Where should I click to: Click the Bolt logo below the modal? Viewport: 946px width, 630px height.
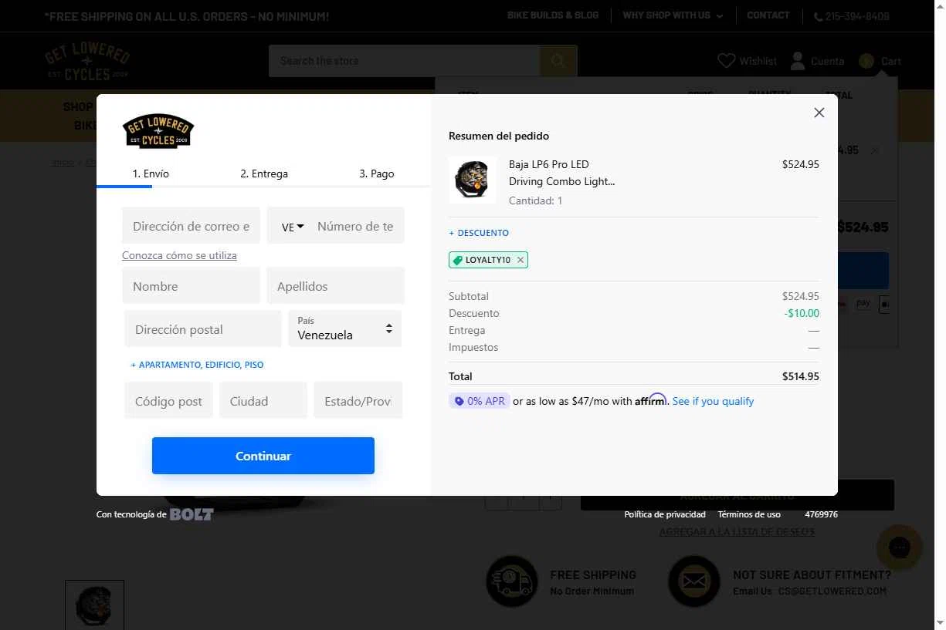(192, 514)
